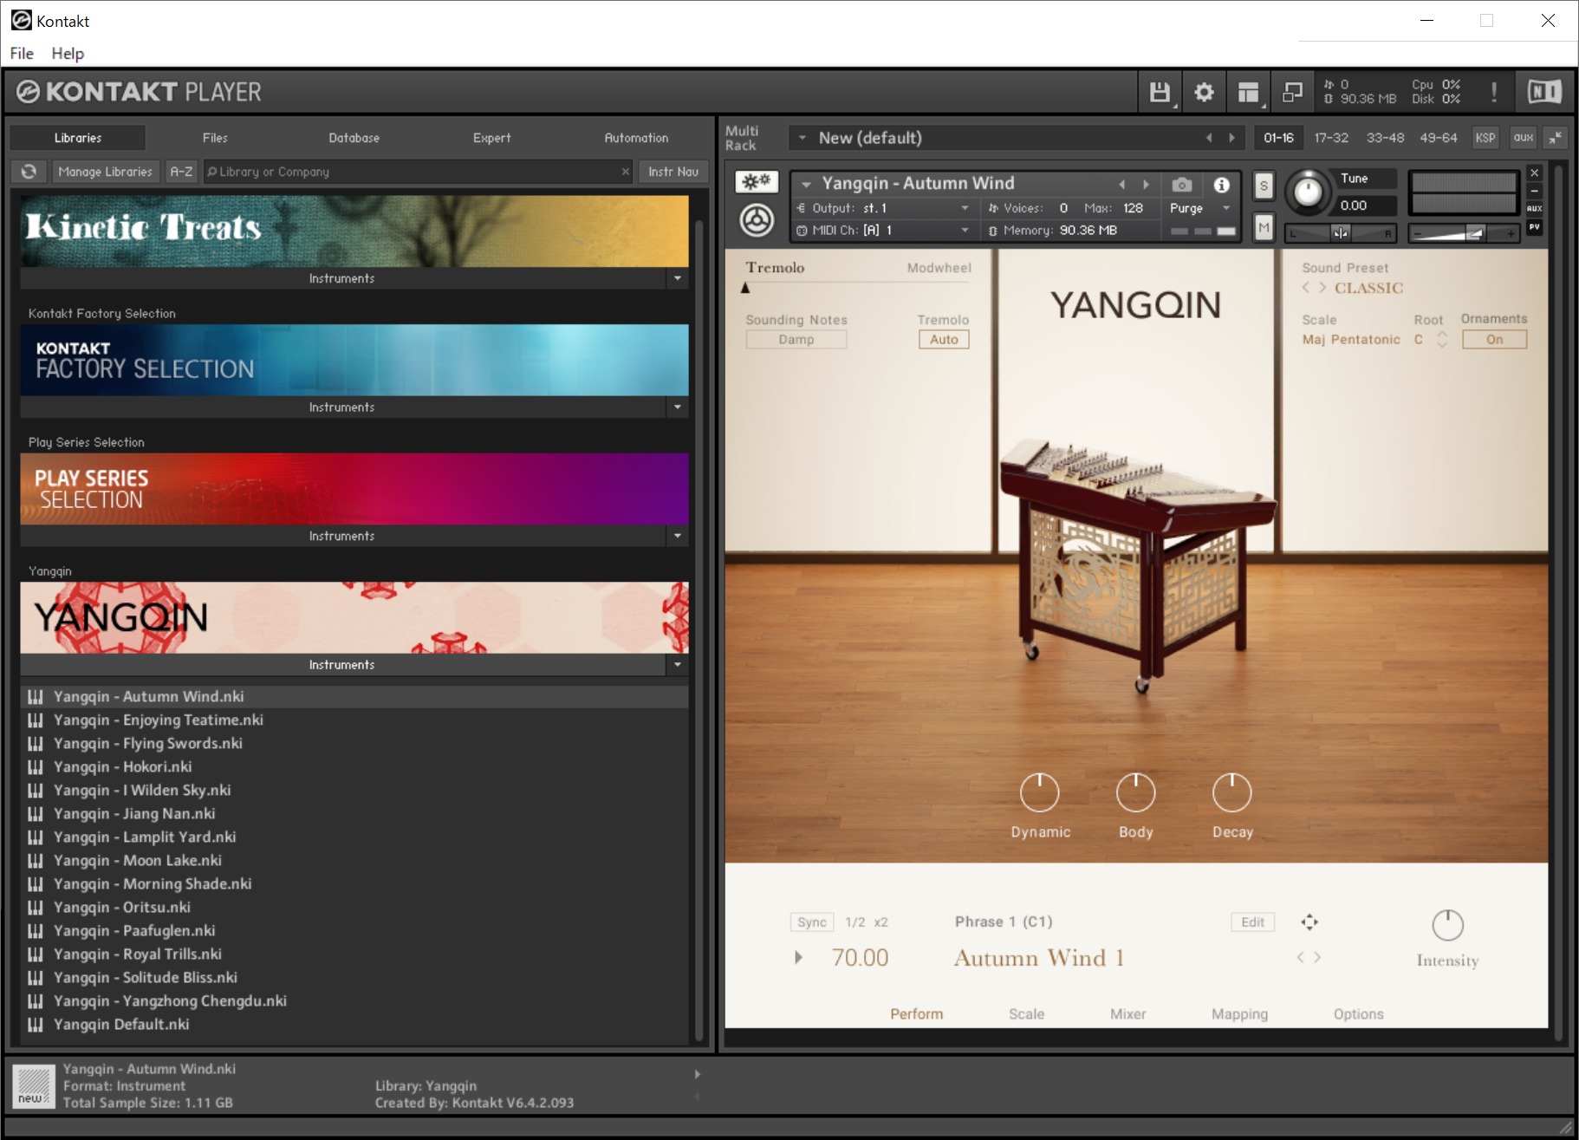Open the New (default) multi dropdown
Screen dimensions: 1579x1140
(802, 138)
